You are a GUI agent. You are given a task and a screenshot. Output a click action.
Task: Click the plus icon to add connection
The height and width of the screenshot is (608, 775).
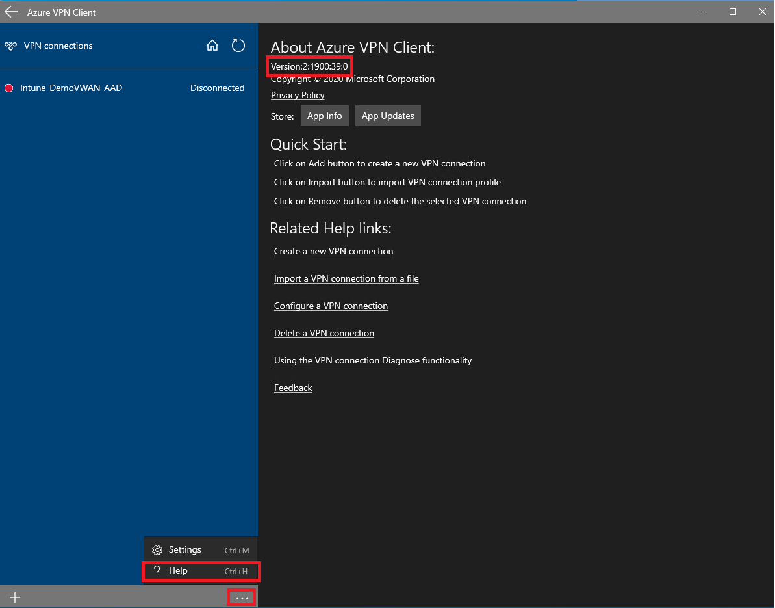[x=15, y=598]
